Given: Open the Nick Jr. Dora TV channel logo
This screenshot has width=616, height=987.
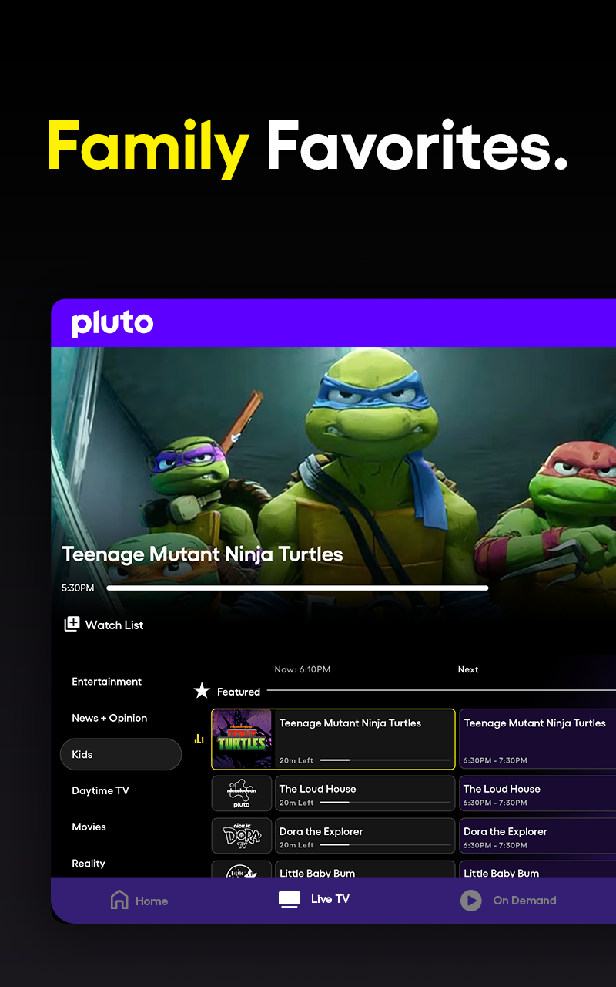Looking at the screenshot, I should point(241,835).
